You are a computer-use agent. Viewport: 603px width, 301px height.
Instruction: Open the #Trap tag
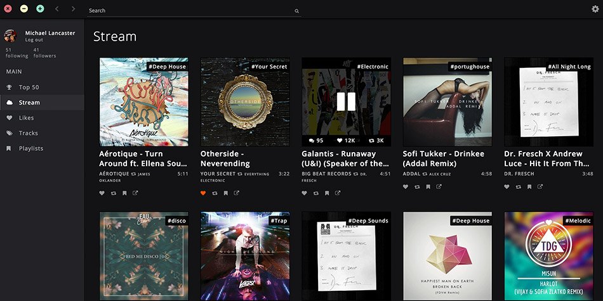tap(279, 221)
